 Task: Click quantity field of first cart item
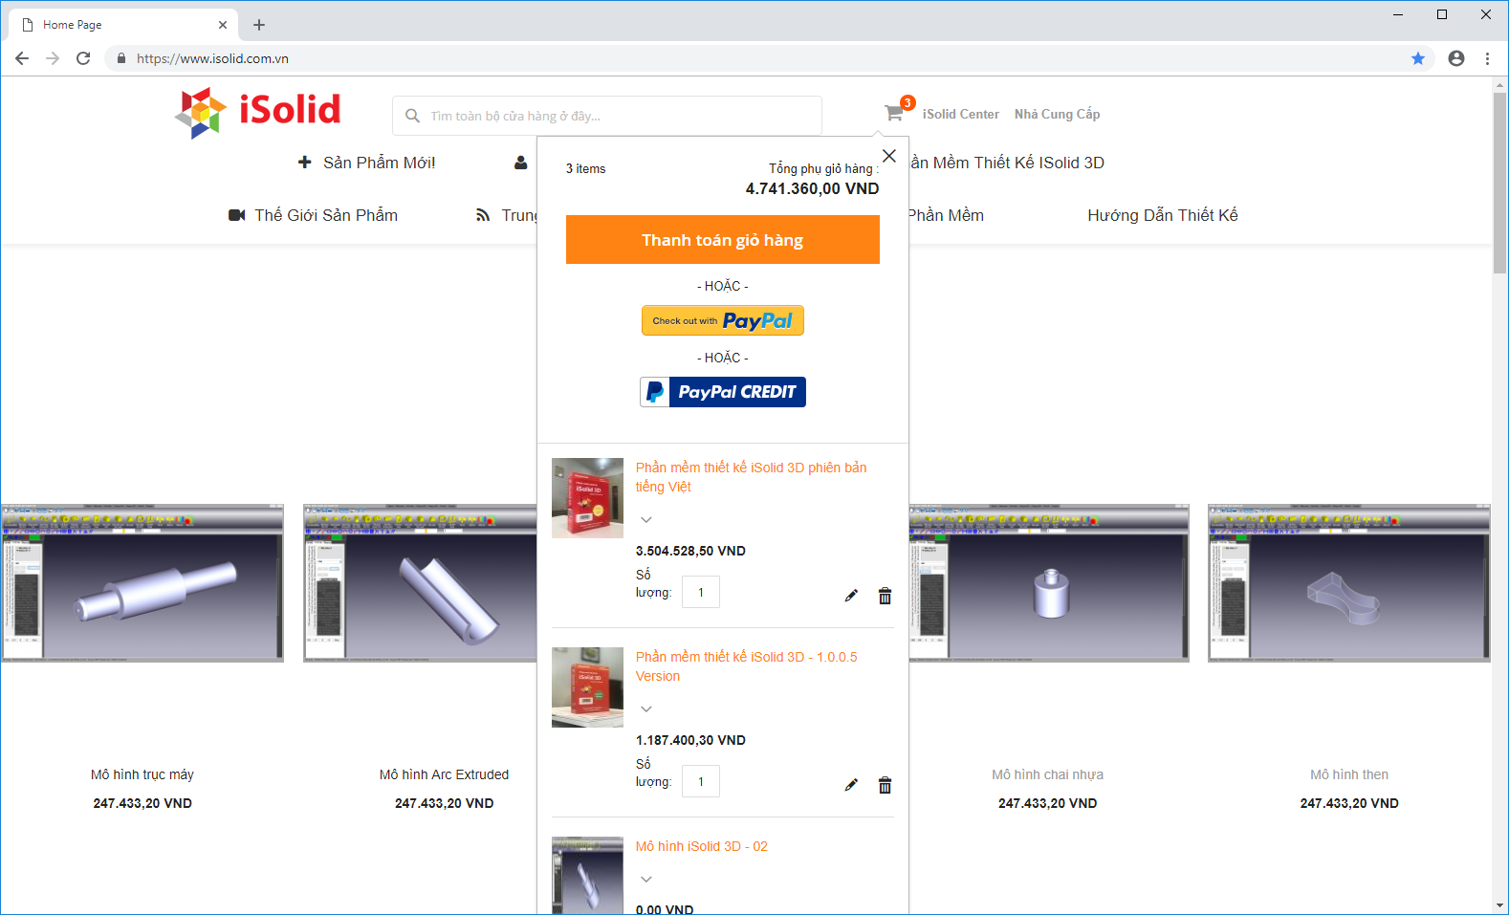pos(701,592)
